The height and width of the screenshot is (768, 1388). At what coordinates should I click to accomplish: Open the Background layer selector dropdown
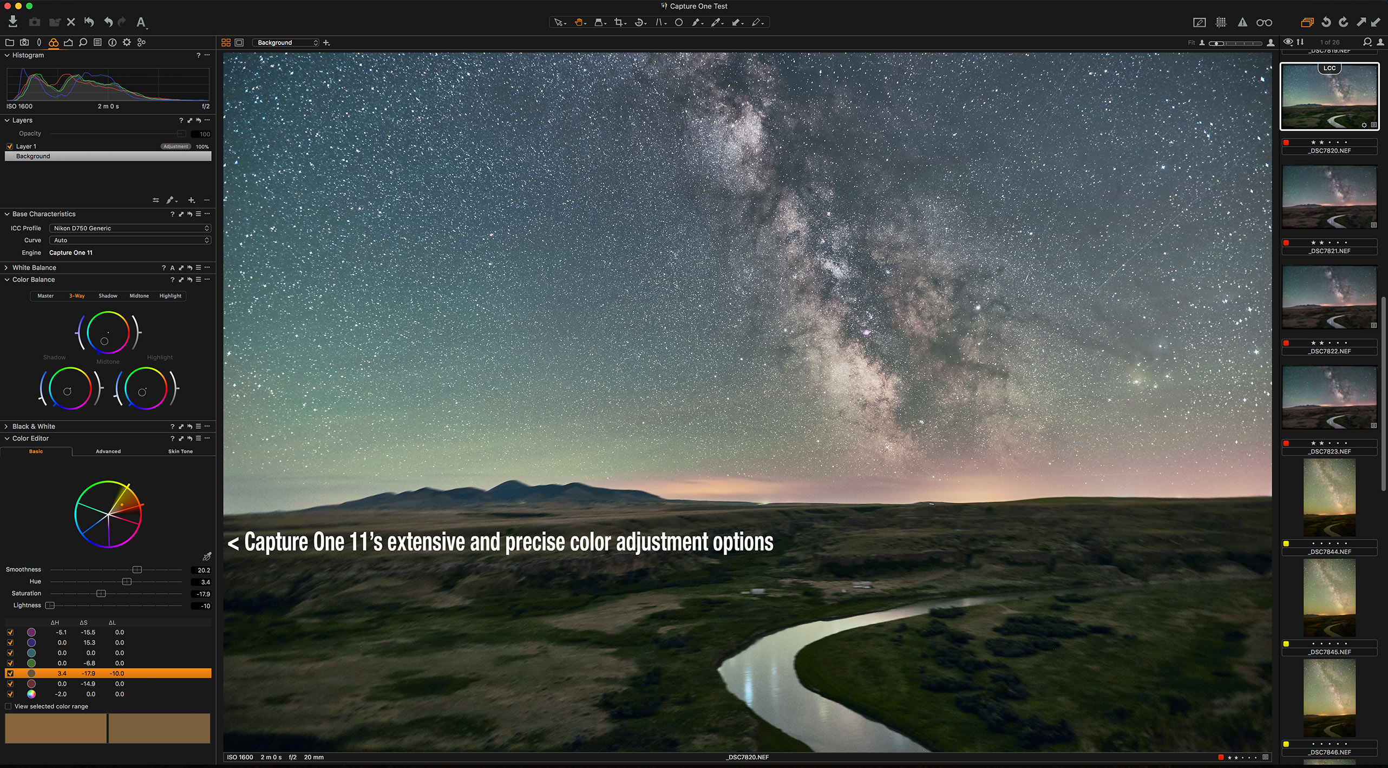pos(286,43)
